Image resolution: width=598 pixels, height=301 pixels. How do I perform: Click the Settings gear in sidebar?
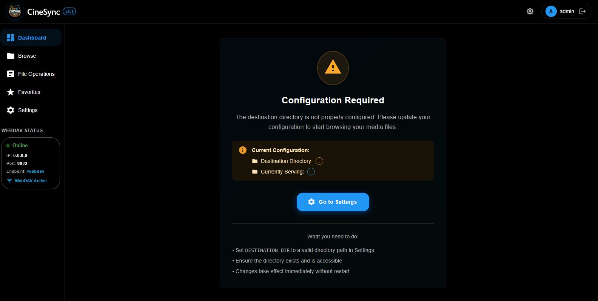click(x=11, y=110)
